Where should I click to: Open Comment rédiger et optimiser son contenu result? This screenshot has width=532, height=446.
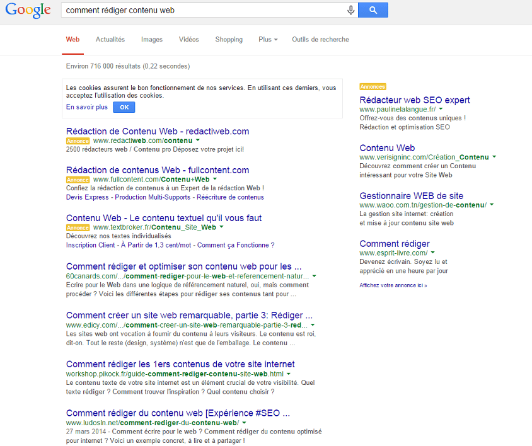183,266
